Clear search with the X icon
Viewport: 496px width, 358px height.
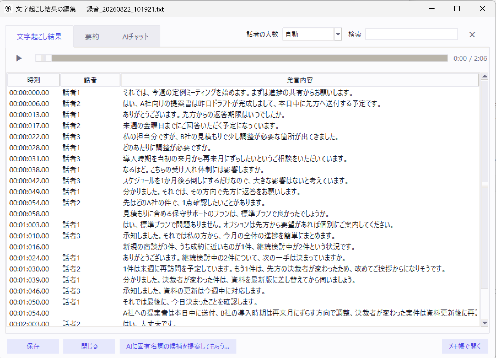tap(472, 35)
